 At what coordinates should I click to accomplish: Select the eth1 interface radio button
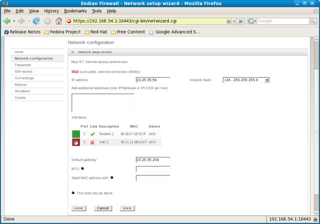76,143
